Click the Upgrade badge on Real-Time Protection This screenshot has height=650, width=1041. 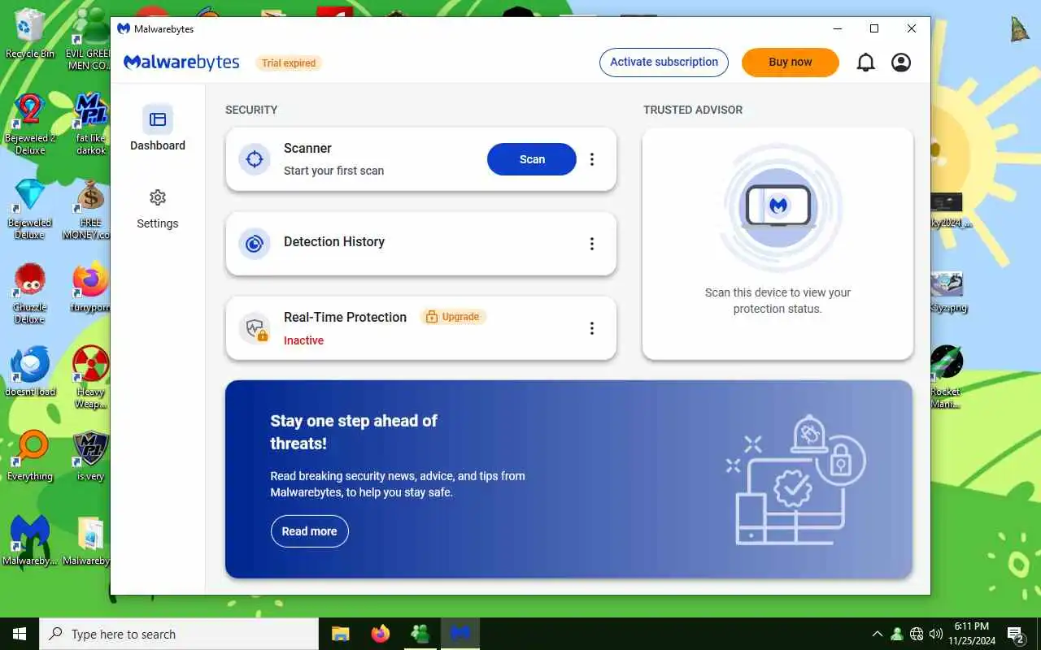[453, 317]
